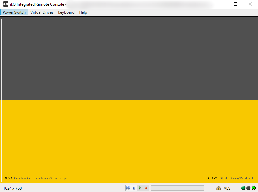Click the padlock encryption icon

coord(218,188)
